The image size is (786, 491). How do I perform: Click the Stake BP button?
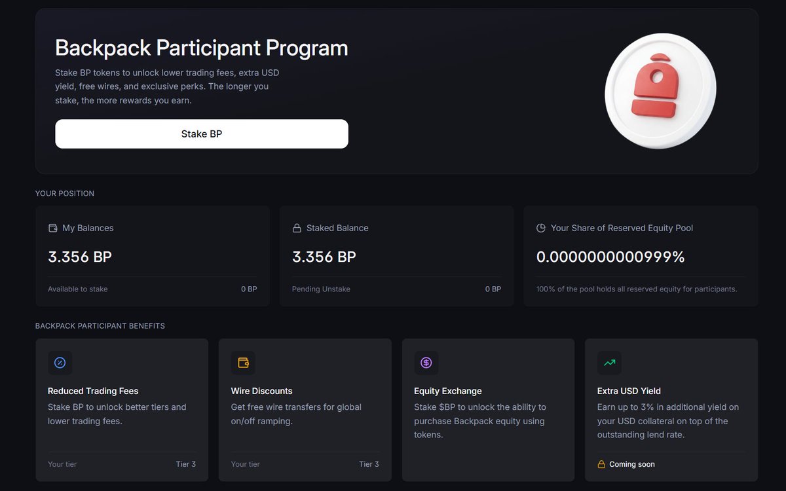point(202,134)
